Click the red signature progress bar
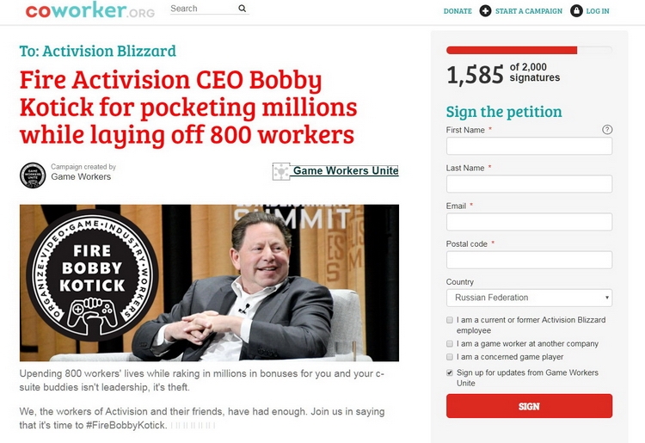The height and width of the screenshot is (443, 645). coord(529,50)
